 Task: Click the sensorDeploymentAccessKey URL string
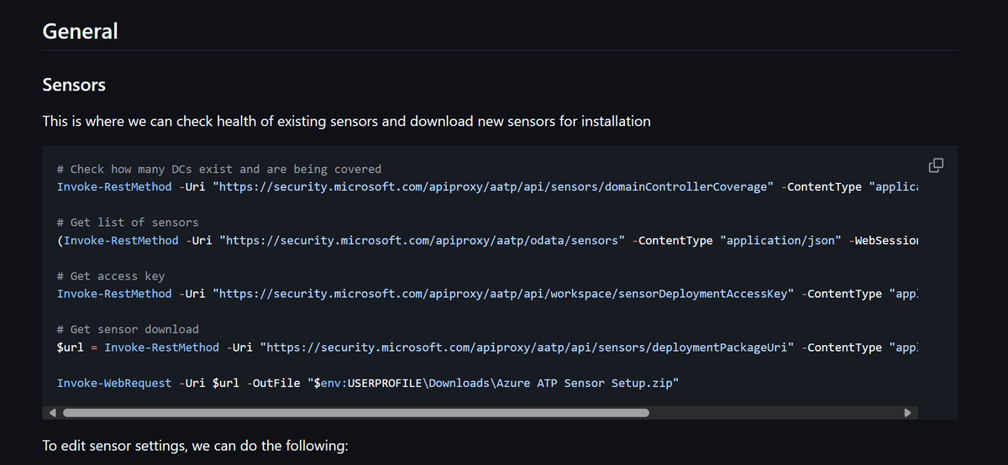coord(503,294)
